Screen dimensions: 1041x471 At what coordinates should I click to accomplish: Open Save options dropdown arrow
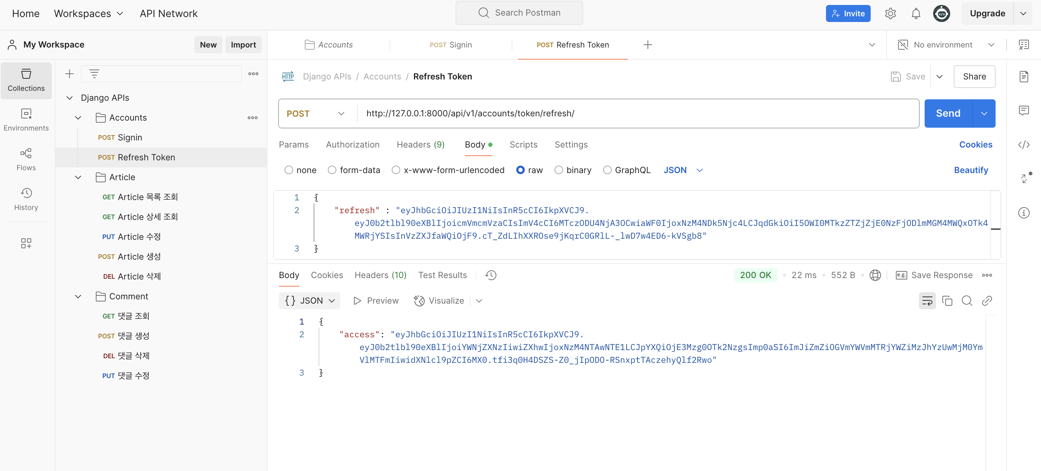pyautogui.click(x=939, y=76)
